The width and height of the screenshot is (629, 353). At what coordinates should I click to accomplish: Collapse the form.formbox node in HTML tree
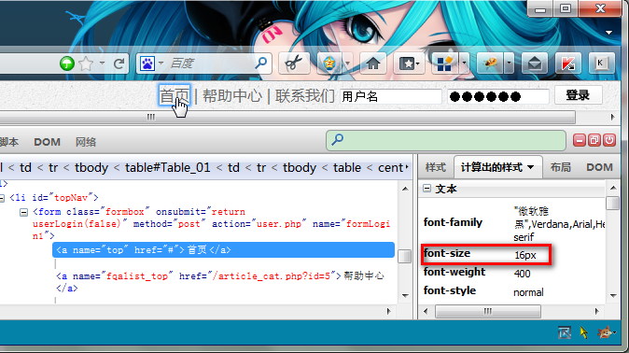(x=23, y=212)
